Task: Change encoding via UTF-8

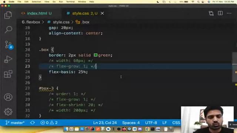Action: point(151,123)
